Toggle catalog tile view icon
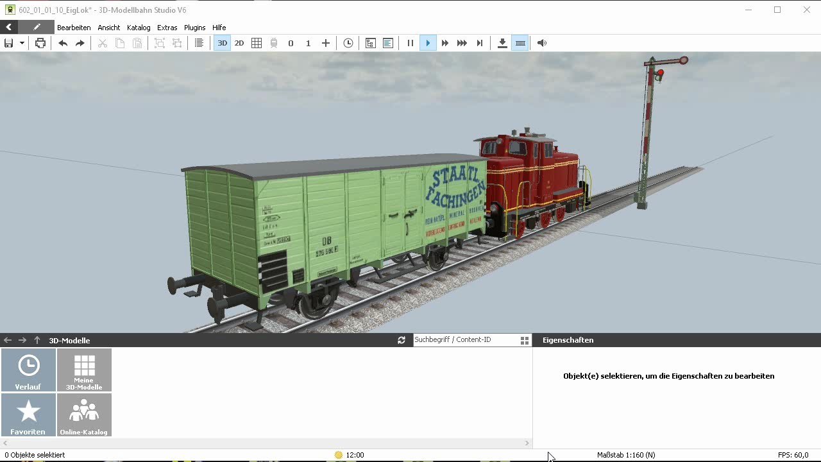The width and height of the screenshot is (821, 462). point(525,340)
